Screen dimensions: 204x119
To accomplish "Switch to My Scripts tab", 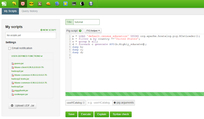I will pos(10,11).
